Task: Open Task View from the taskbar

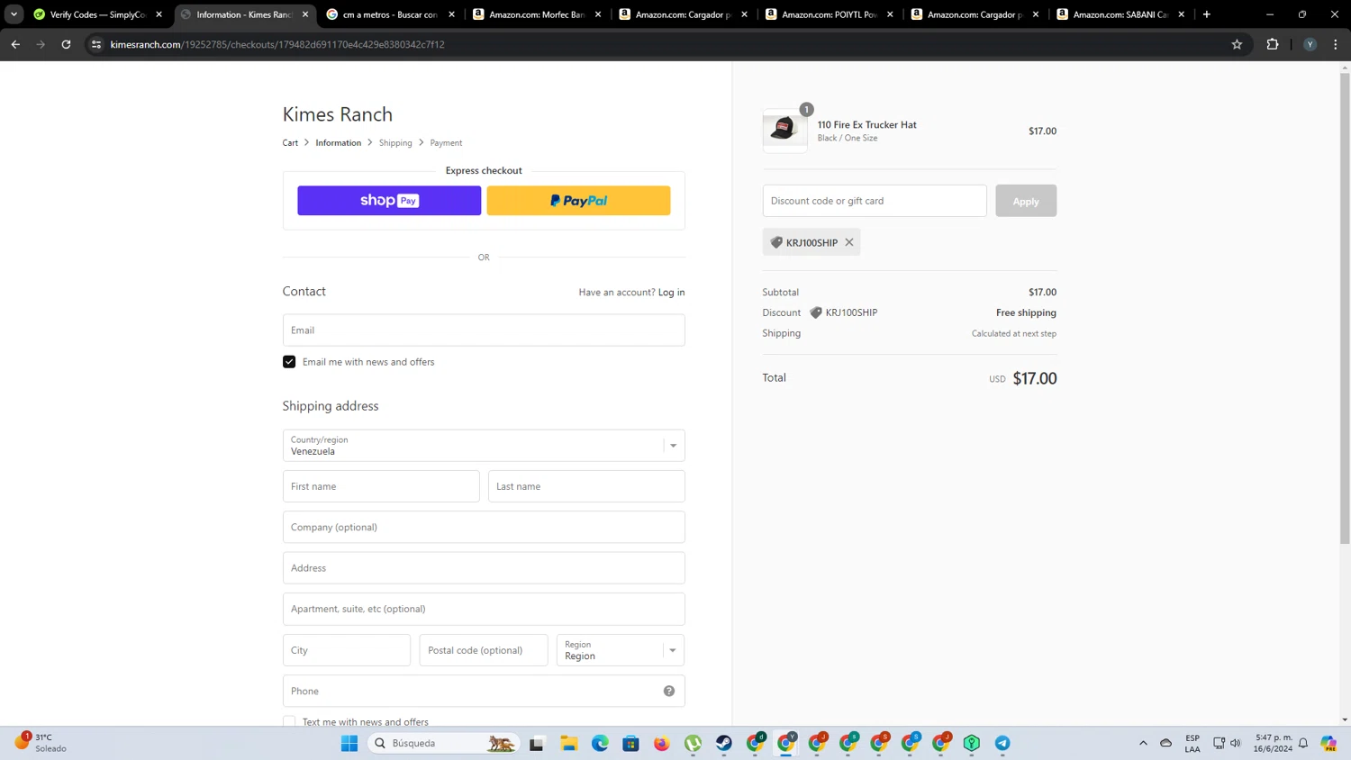Action: (x=537, y=743)
